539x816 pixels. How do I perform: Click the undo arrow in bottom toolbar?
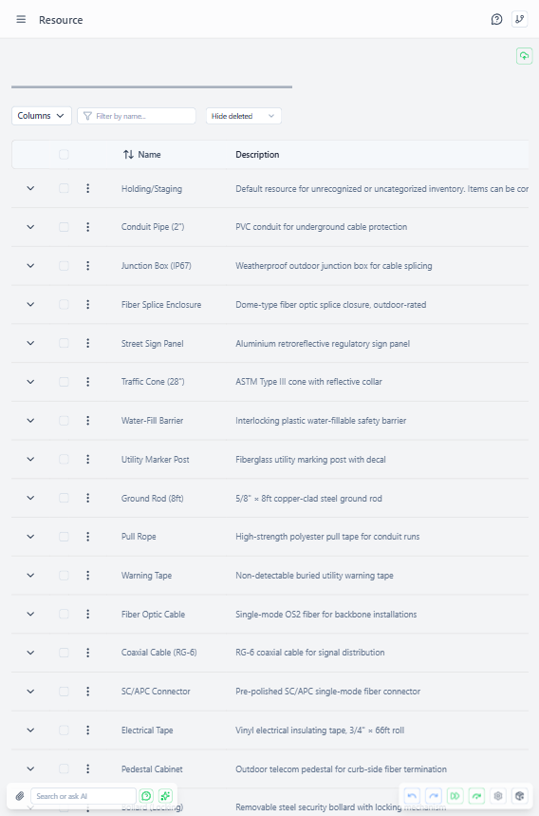point(412,796)
